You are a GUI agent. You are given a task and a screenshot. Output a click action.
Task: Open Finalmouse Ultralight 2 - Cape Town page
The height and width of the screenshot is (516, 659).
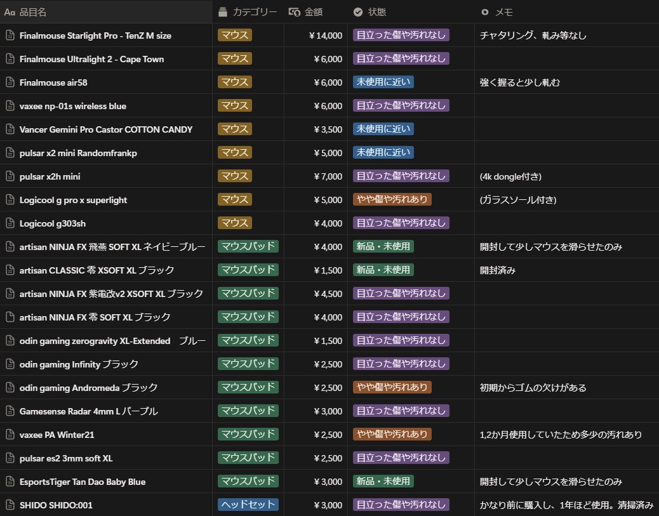[91, 59]
